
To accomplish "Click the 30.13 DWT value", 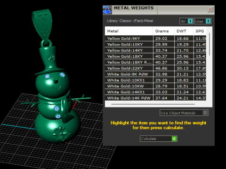I will click(183, 68).
